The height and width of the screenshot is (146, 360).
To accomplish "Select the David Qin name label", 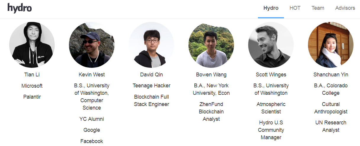I will [151, 75].
